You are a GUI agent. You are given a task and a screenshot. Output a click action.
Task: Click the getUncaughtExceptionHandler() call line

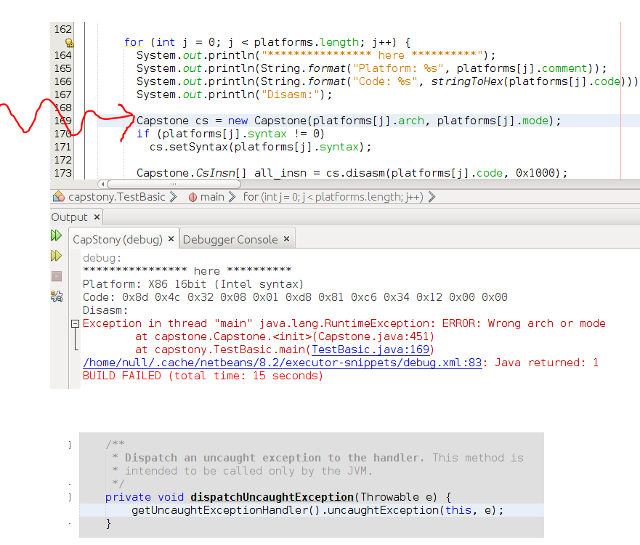tap(317, 510)
